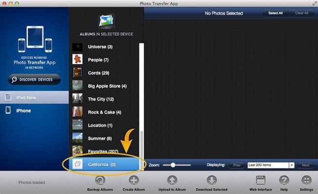This screenshot has width=318, height=194.
Task: Click the Photos loaded status text
Action: tap(31, 182)
